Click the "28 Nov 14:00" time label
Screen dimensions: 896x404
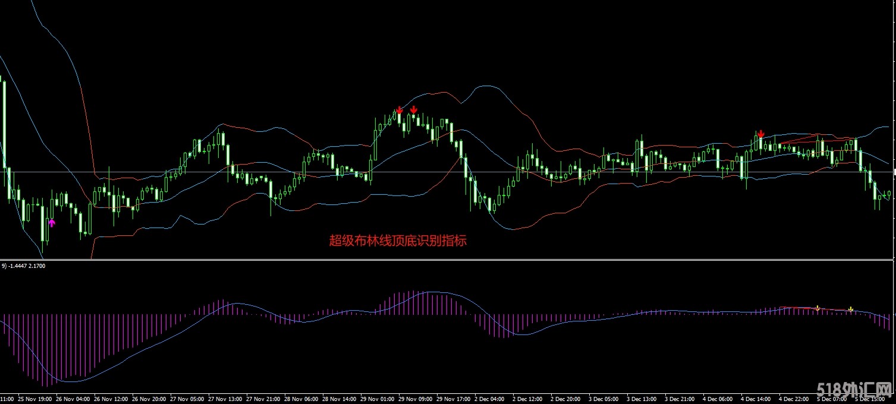[x=339, y=399]
